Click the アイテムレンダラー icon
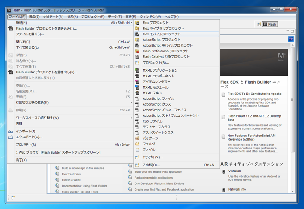Viewport: 304px width, 209px height. pyautogui.click(x=137, y=82)
